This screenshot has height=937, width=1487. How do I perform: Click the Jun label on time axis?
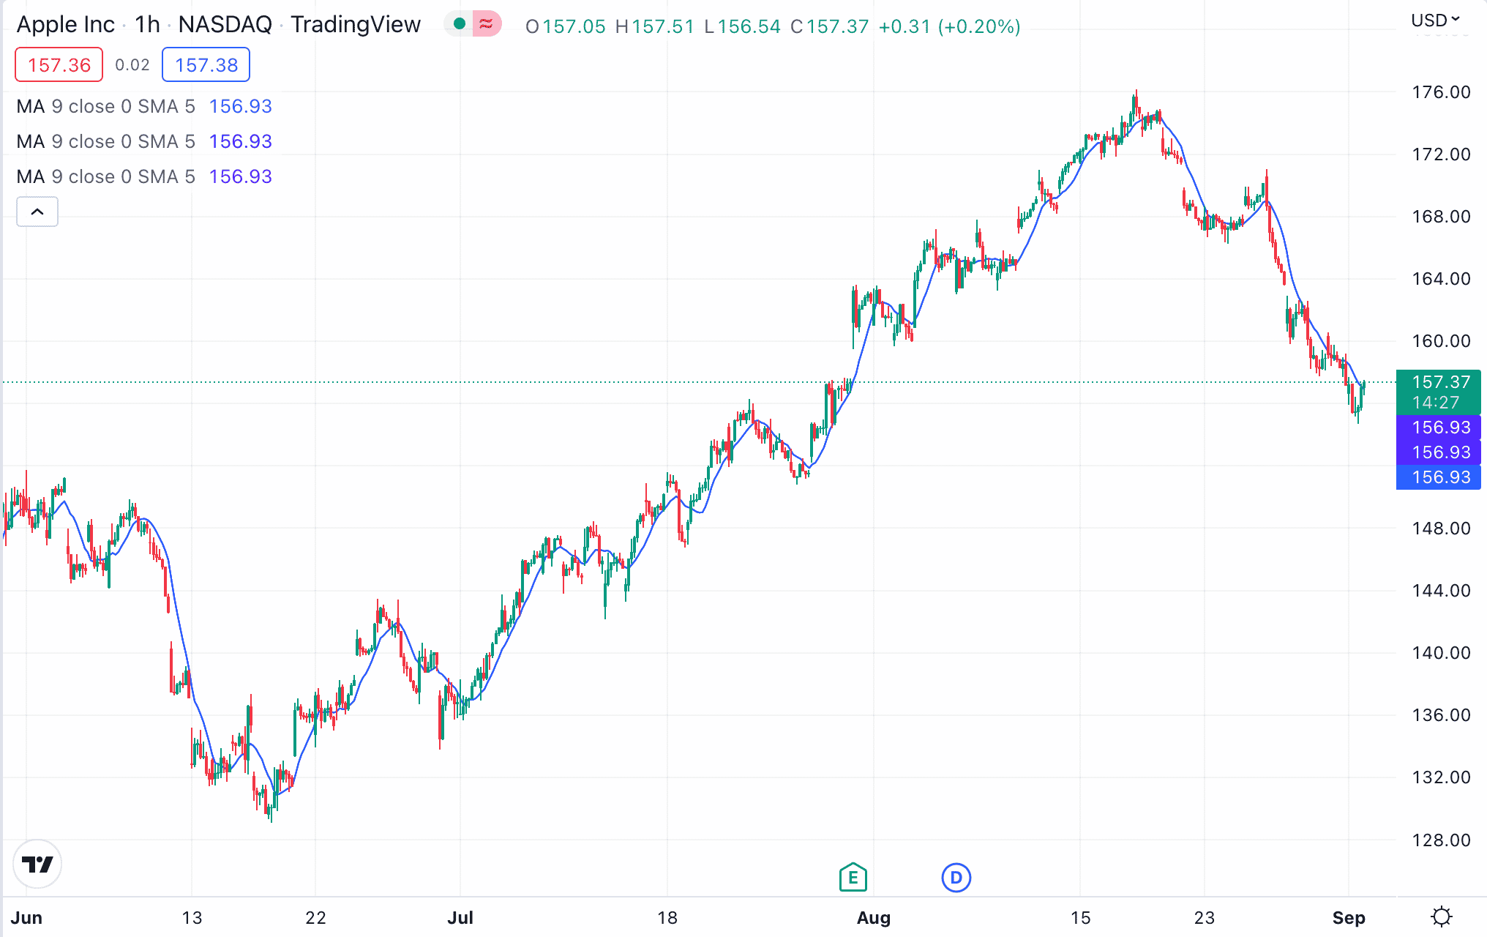(26, 918)
